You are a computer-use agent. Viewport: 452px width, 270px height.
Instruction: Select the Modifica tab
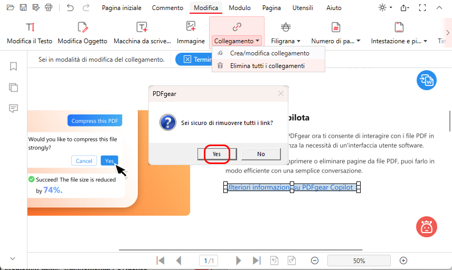point(206,8)
